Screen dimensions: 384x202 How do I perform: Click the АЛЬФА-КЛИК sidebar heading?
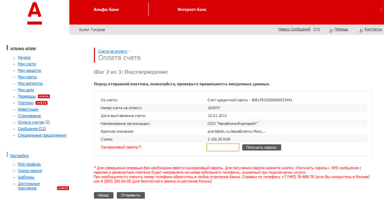23,49
